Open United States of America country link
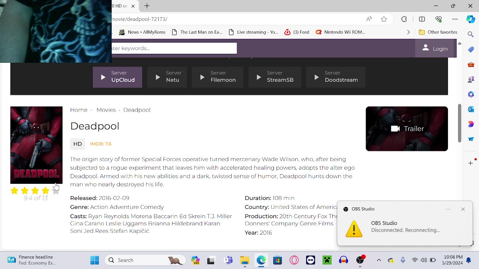Screen dimensions: 479x269 (x=304, y=207)
